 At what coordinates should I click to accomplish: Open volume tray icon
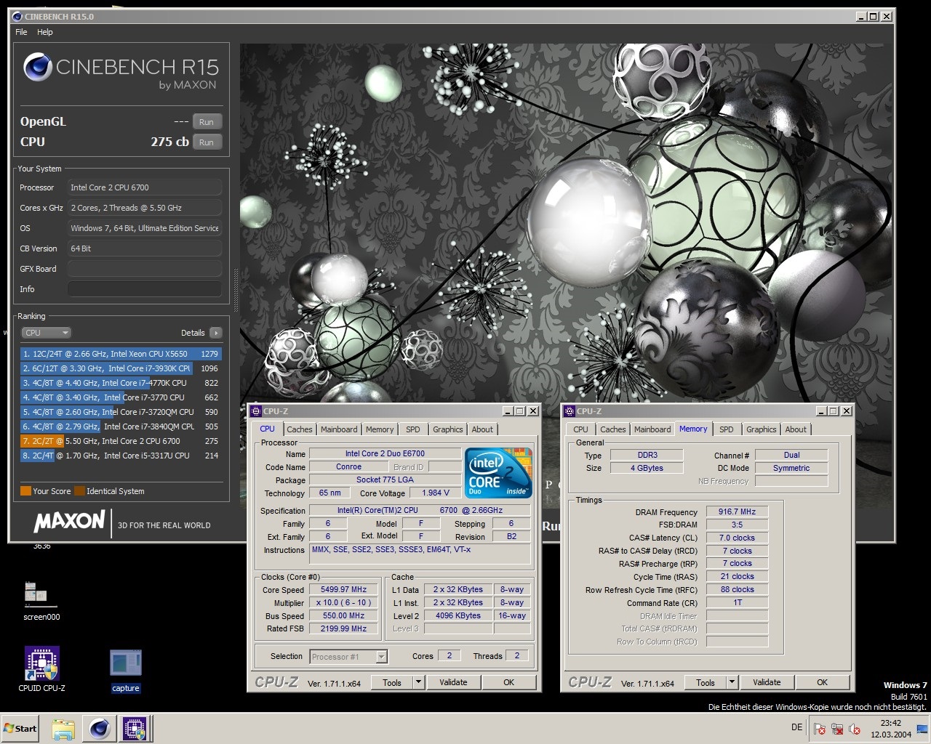(855, 729)
